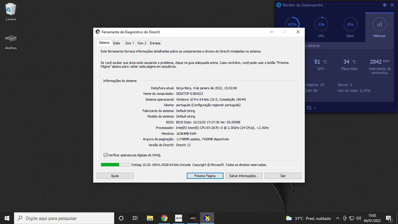Click the Fabricante do sistema Default string value
Image resolution: width=398 pixels, height=224 pixels.
(186, 111)
